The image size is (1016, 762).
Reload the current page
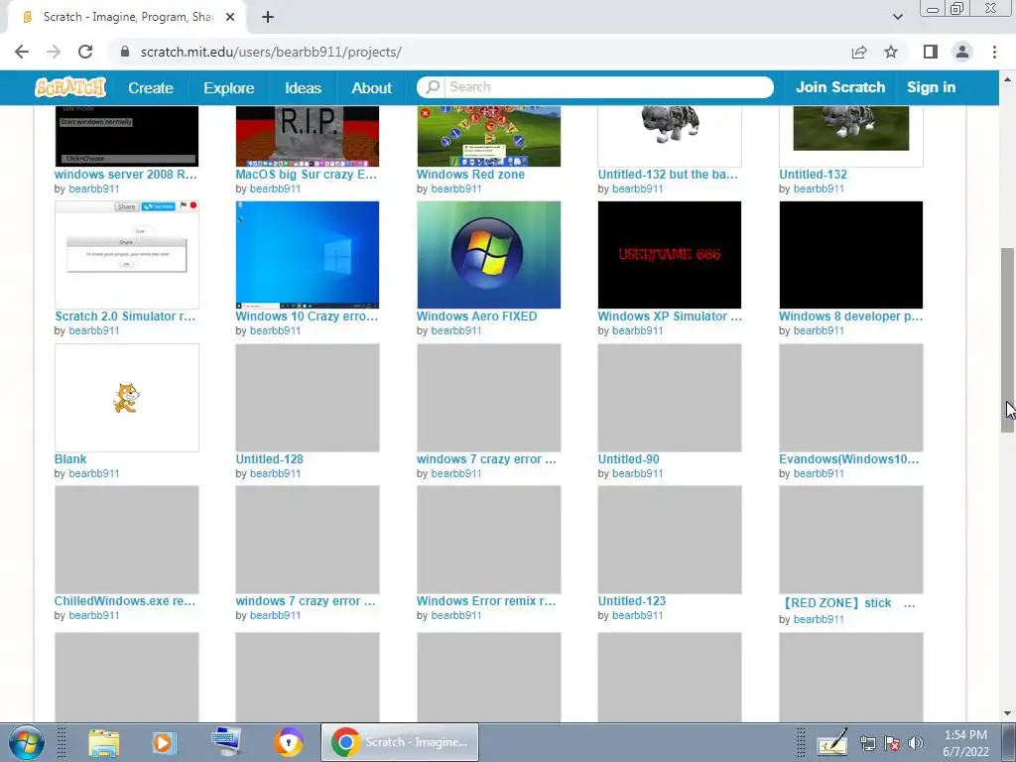(85, 52)
